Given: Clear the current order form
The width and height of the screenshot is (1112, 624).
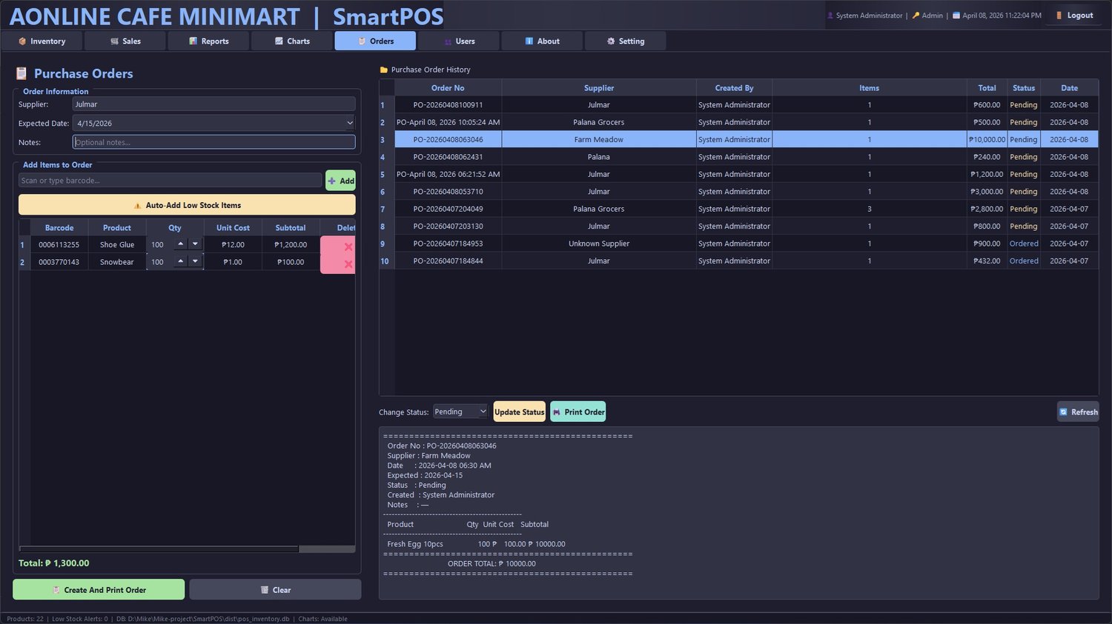Looking at the screenshot, I should pyautogui.click(x=275, y=590).
